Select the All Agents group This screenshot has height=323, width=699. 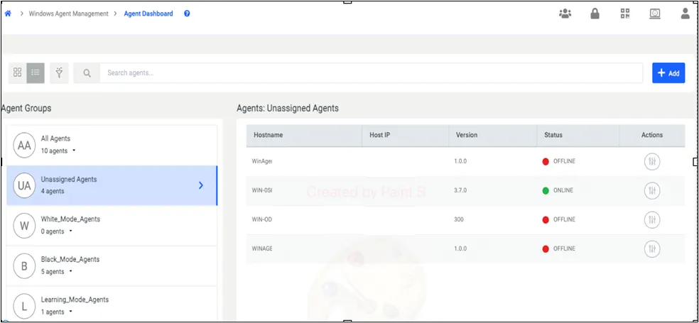(x=112, y=146)
